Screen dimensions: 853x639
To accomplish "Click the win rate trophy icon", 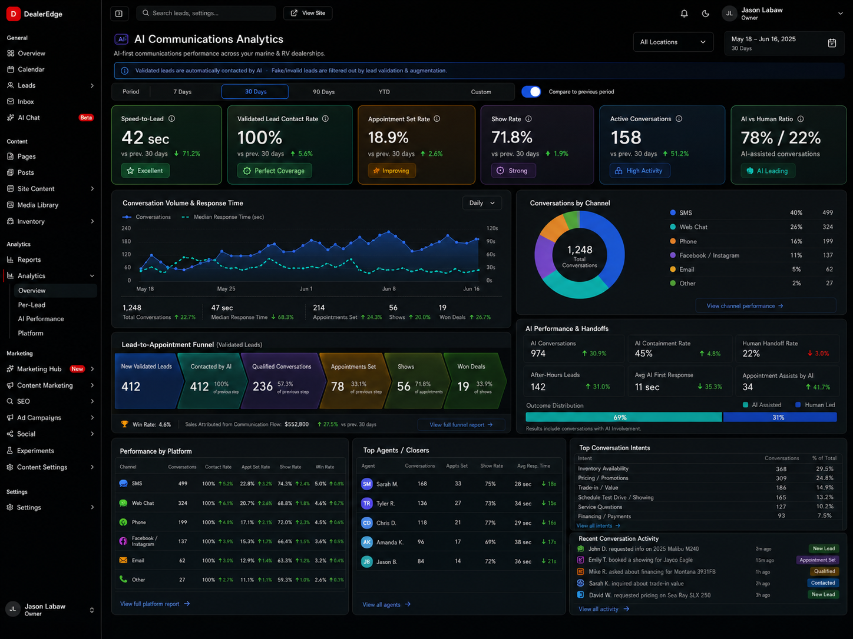I will (124, 424).
